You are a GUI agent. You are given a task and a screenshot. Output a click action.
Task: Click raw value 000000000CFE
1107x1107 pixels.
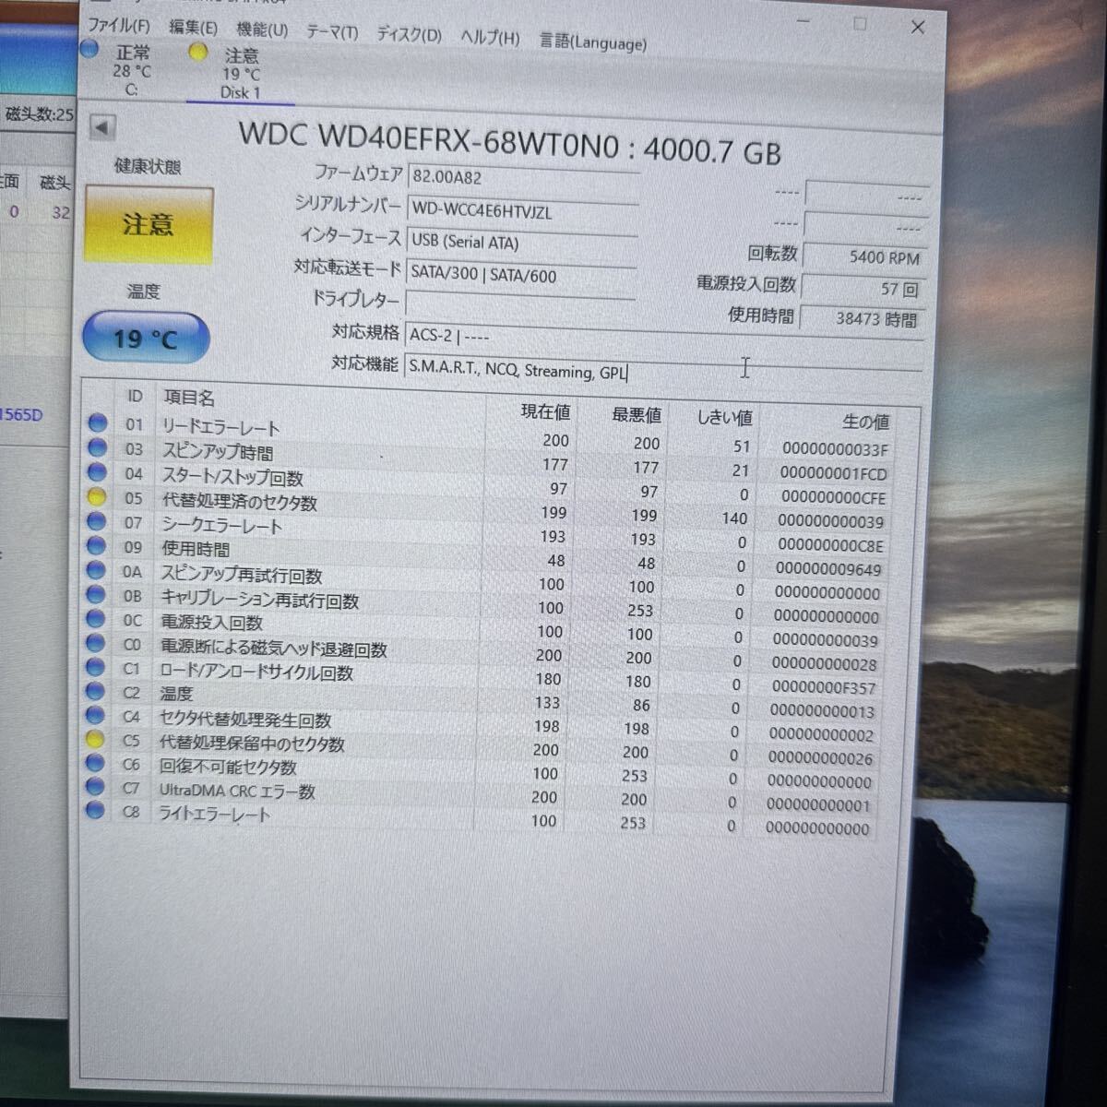pos(832,498)
